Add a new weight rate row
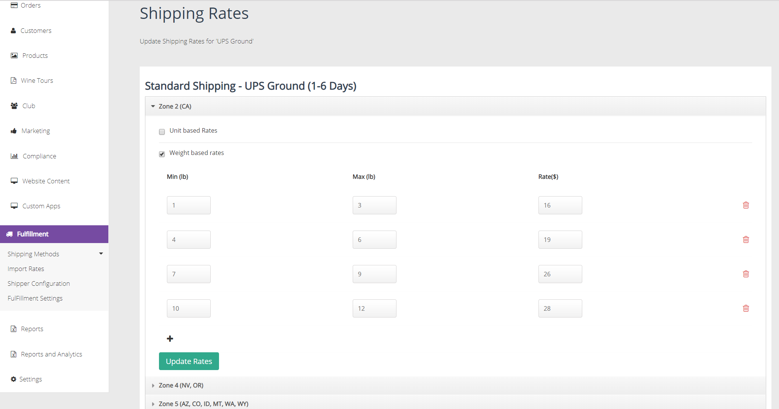Viewport: 779px width, 409px height. (x=170, y=339)
